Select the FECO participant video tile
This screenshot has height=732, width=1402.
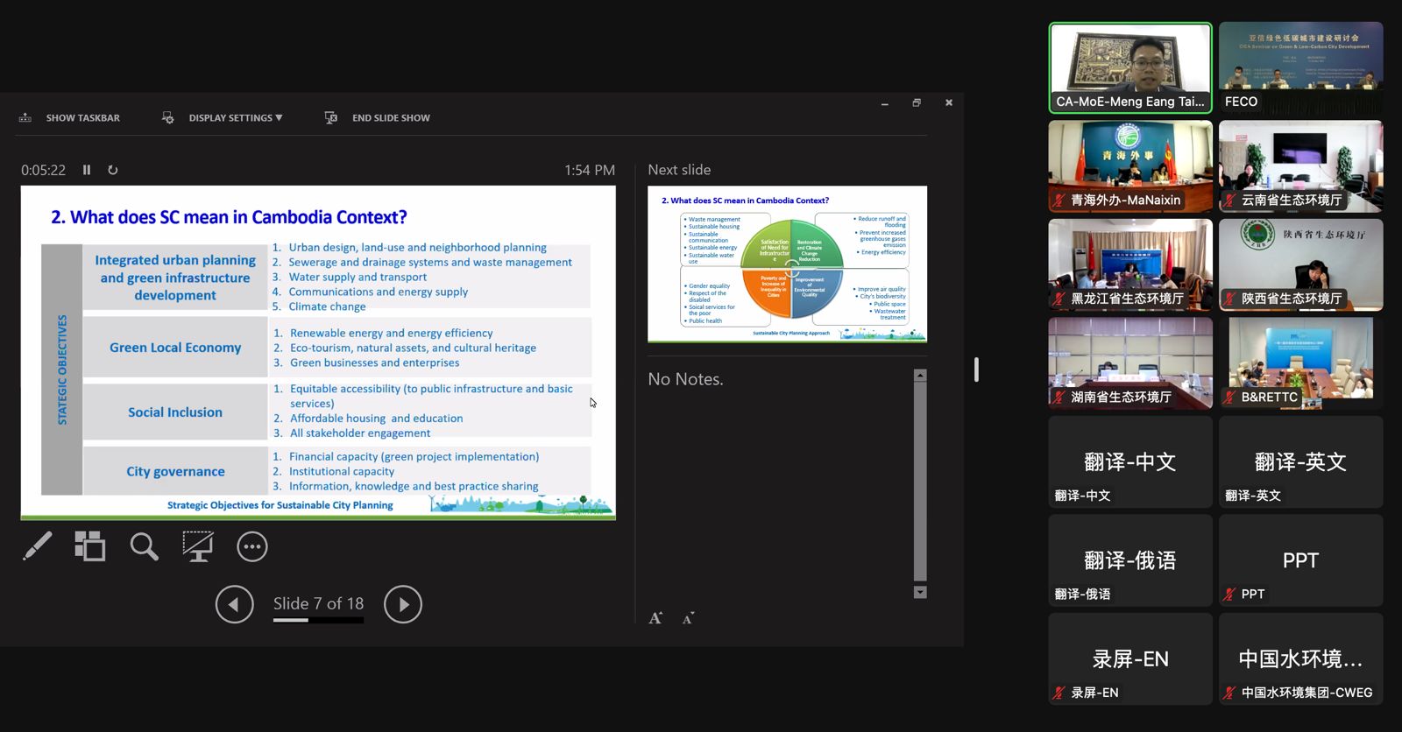[x=1300, y=67]
